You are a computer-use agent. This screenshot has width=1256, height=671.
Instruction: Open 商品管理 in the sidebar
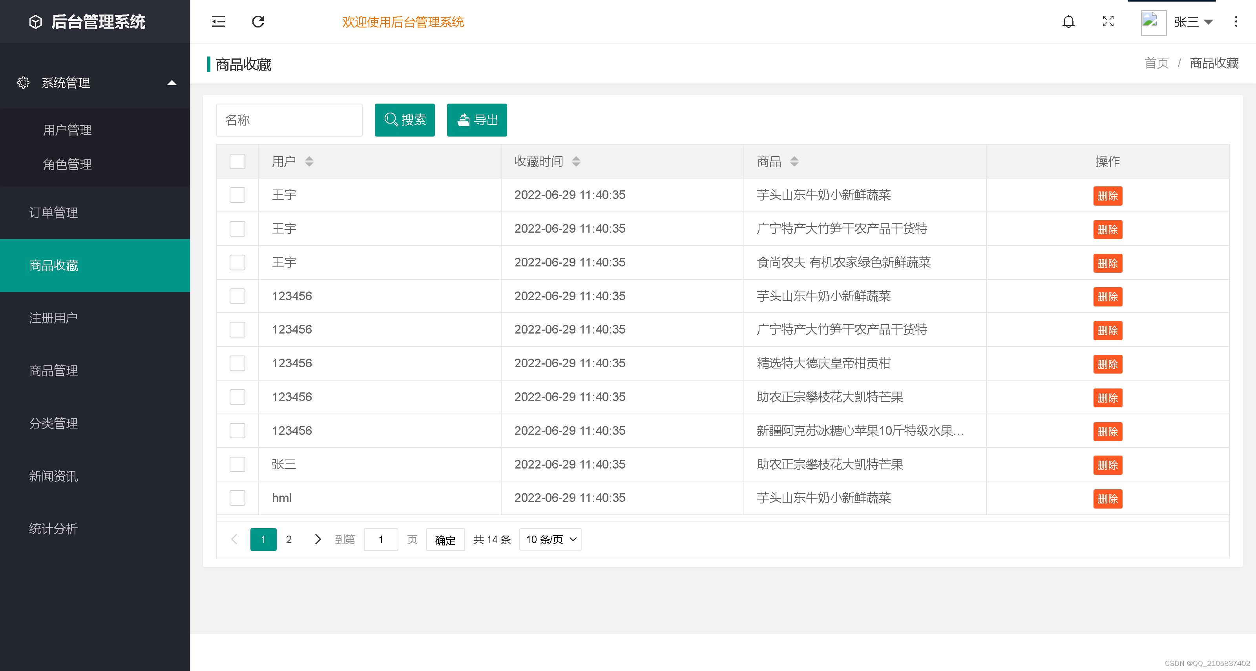[x=95, y=370]
